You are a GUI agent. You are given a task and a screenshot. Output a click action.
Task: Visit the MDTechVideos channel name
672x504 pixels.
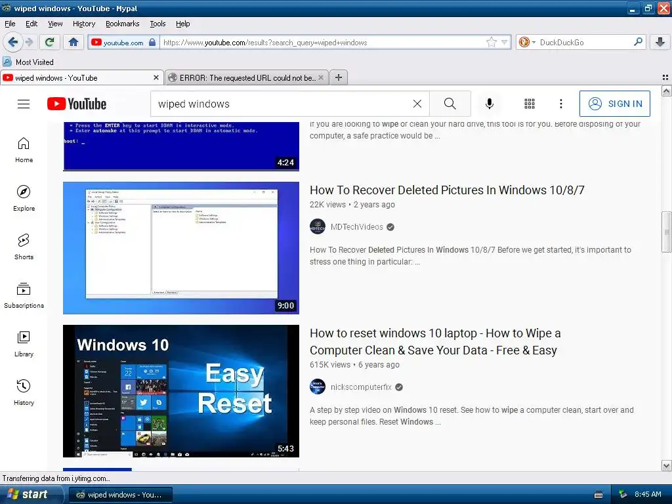tap(356, 226)
